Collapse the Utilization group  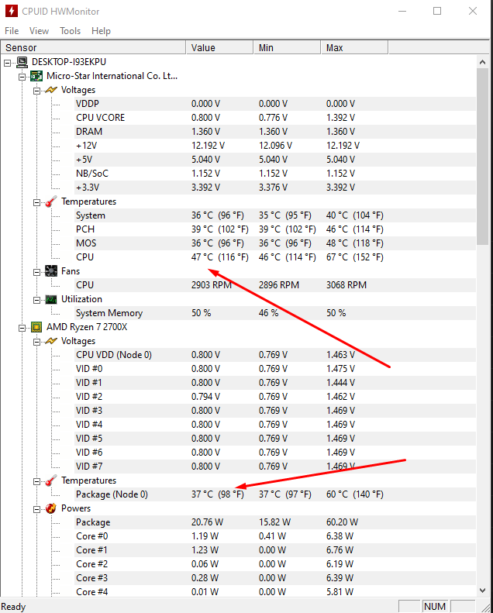(36, 300)
